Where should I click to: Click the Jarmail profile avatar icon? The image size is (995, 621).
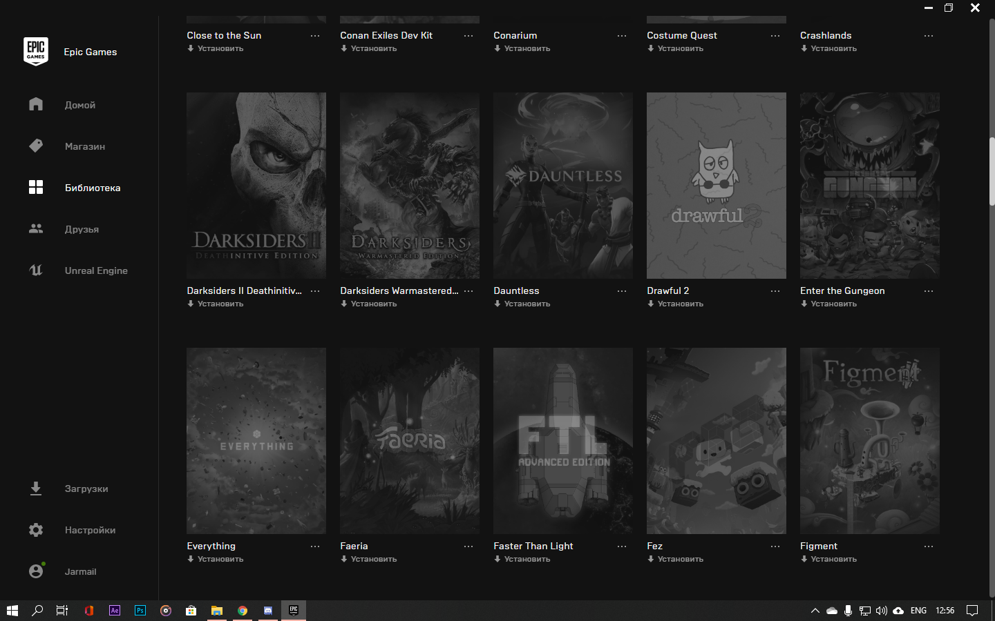(36, 571)
